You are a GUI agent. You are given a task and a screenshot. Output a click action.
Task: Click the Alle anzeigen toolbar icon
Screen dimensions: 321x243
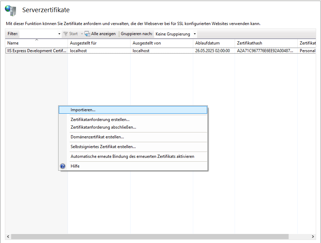[x=87, y=34]
